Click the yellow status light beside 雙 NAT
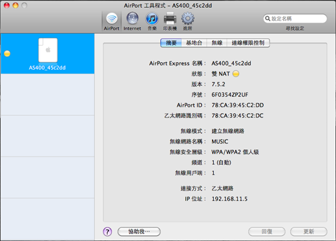The height and width of the screenshot is (241, 336). [x=236, y=74]
